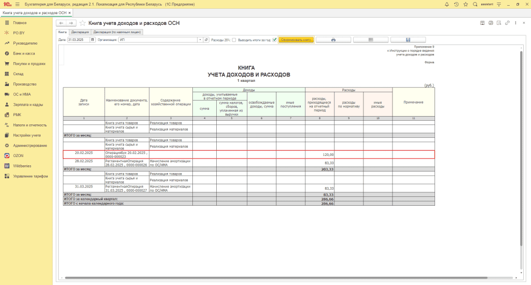Open the history clock icon

(456, 4)
